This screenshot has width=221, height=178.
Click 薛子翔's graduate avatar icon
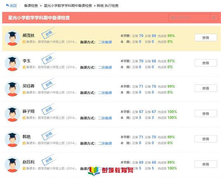(13, 114)
